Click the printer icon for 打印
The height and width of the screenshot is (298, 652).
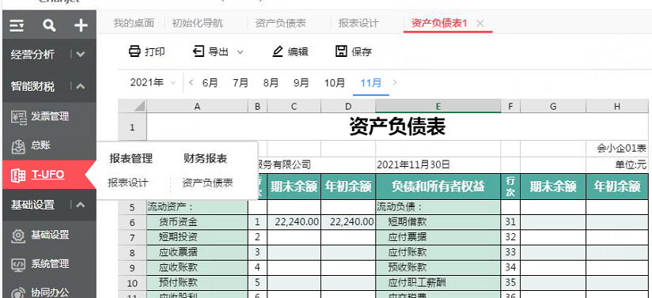(x=135, y=51)
